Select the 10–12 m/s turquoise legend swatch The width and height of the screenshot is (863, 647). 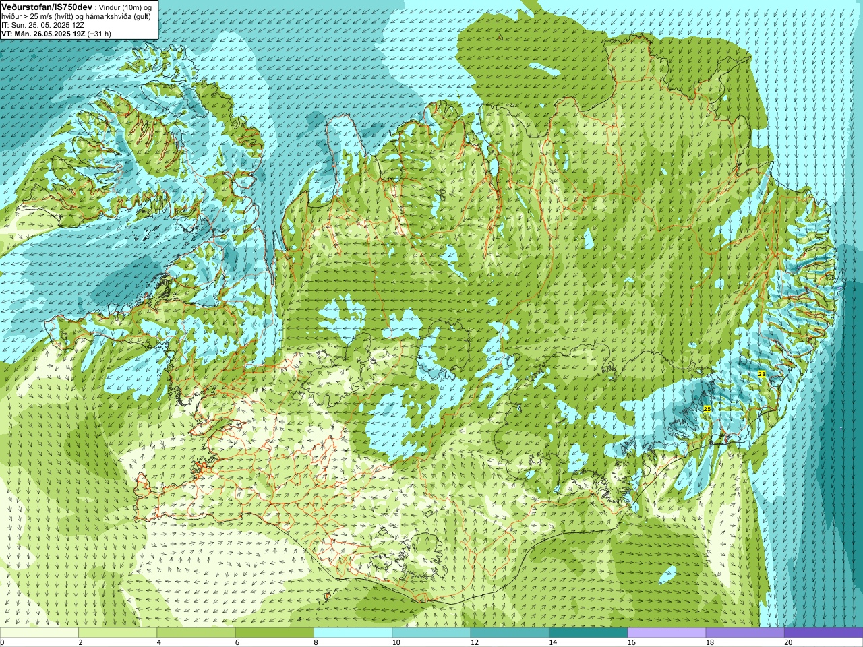point(431,633)
